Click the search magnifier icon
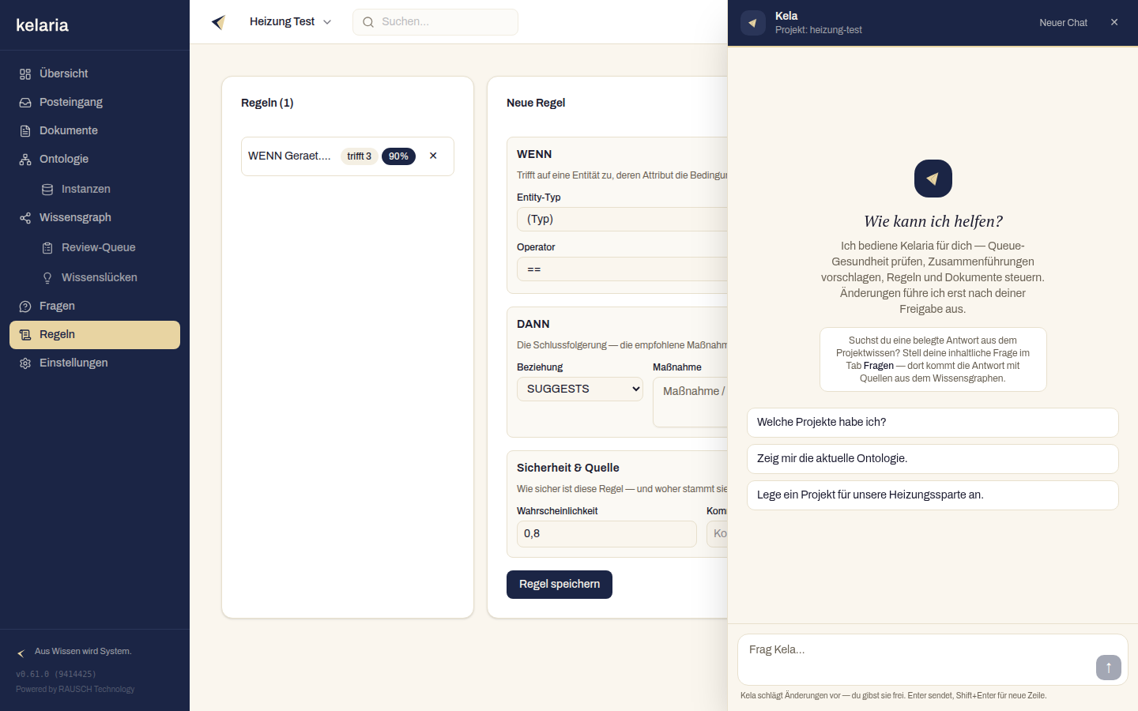Image resolution: width=1138 pixels, height=711 pixels. point(368,22)
